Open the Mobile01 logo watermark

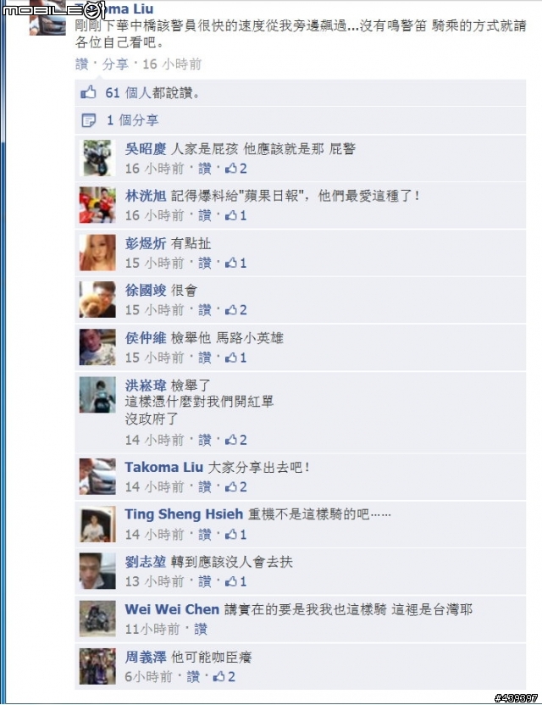pyautogui.click(x=54, y=9)
